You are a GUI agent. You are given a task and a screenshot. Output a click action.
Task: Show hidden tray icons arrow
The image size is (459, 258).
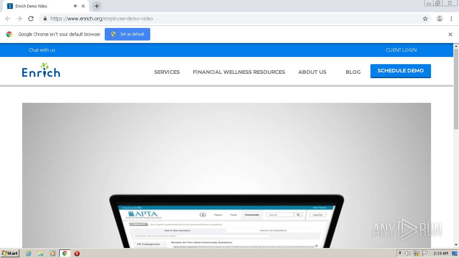(400, 253)
